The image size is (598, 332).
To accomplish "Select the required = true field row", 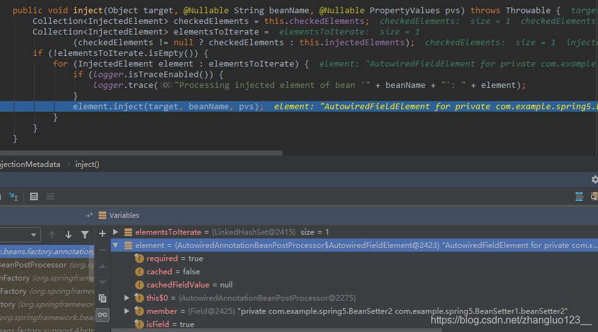I will point(354,259).
